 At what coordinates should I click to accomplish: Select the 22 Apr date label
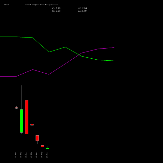pyautogui.click(x=16, y=155)
